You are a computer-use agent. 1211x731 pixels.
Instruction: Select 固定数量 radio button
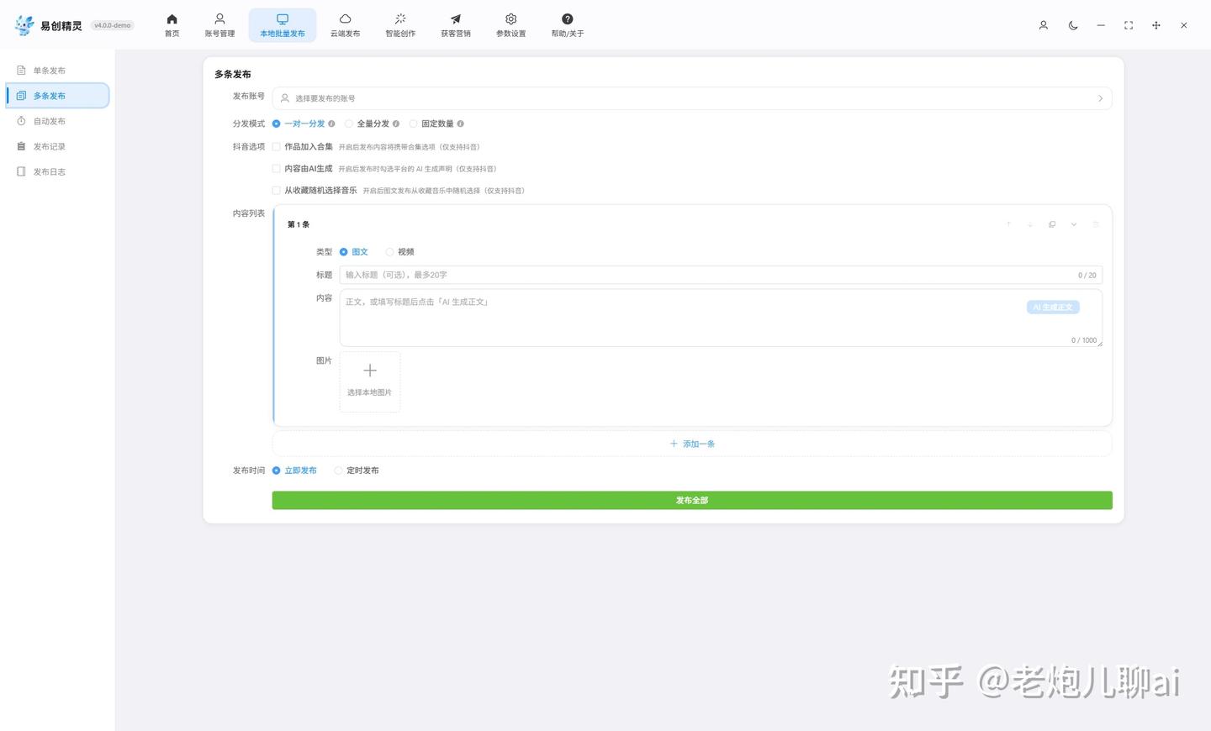[413, 124]
